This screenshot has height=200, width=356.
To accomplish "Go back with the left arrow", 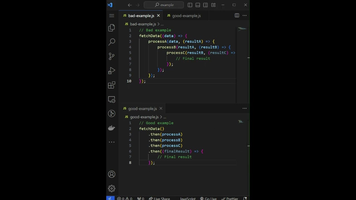I will click(130, 5).
